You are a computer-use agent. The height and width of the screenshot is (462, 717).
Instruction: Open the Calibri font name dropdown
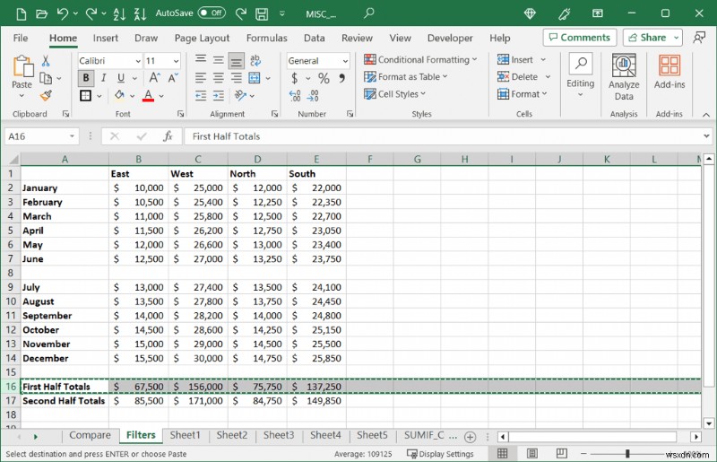pyautogui.click(x=138, y=61)
